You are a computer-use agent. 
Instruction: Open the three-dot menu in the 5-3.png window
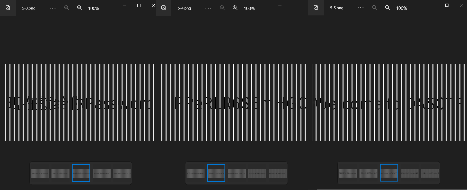tap(52, 8)
